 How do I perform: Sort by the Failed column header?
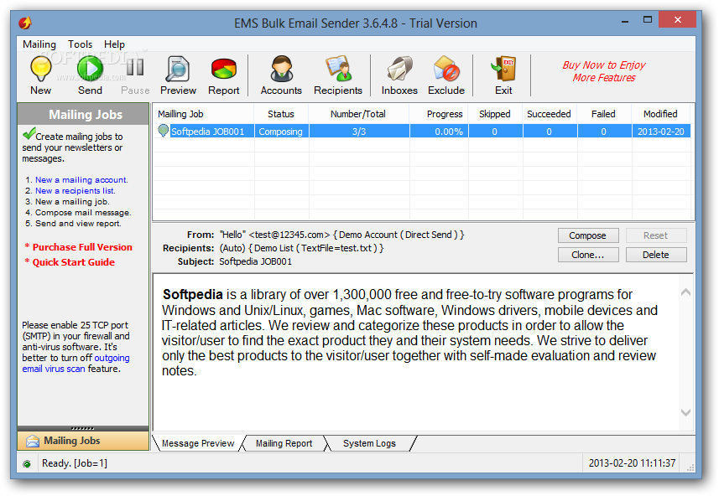(603, 114)
